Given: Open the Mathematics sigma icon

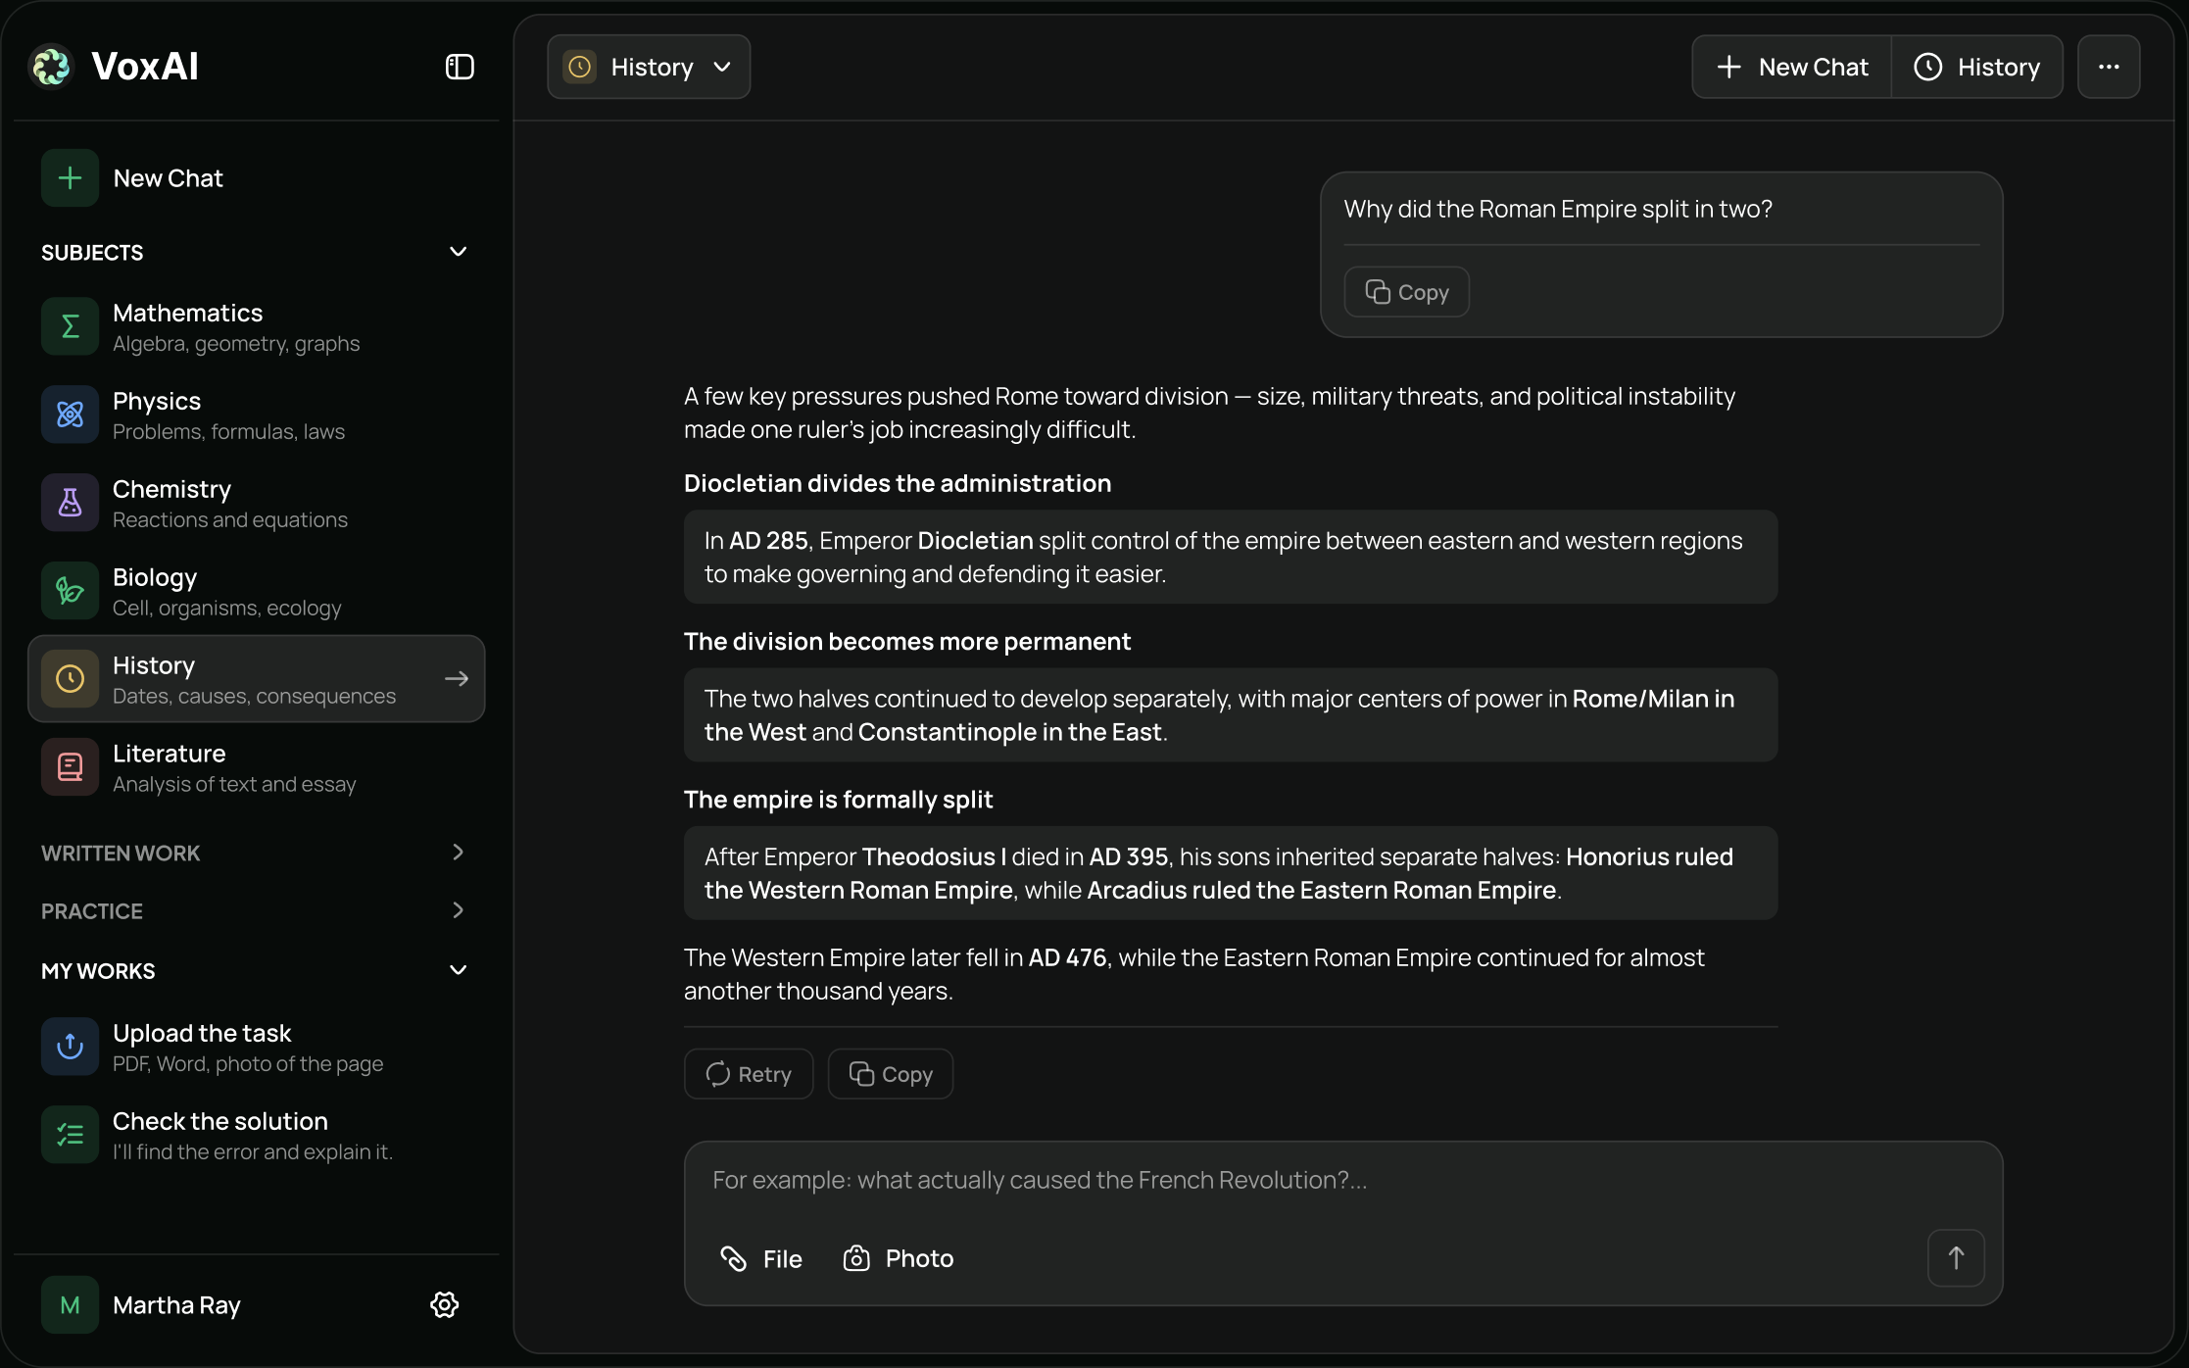Looking at the screenshot, I should click(70, 326).
